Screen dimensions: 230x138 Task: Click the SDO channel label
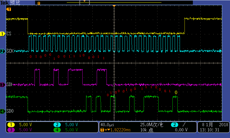[x=10, y=111]
